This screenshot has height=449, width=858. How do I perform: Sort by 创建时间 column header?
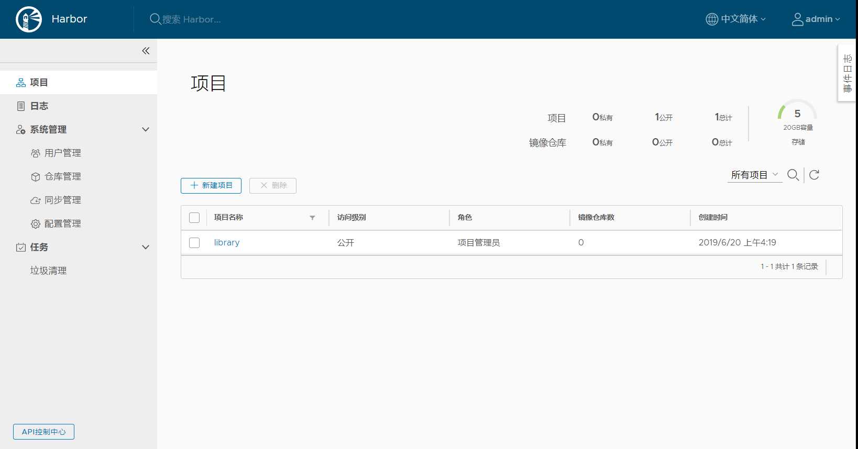pos(713,218)
